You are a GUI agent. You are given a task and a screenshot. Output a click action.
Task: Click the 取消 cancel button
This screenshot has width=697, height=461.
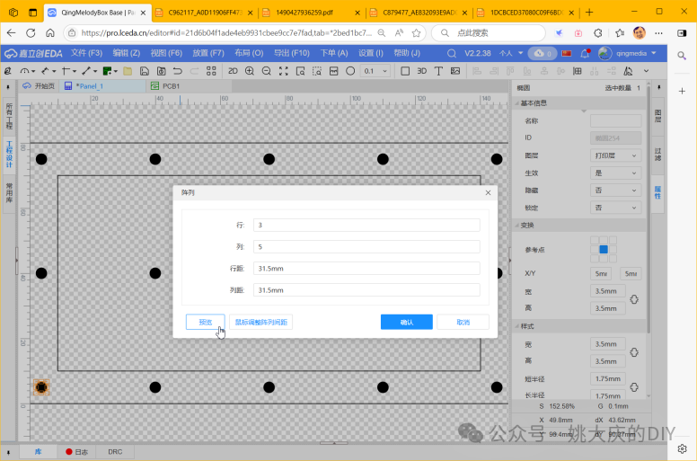point(463,322)
